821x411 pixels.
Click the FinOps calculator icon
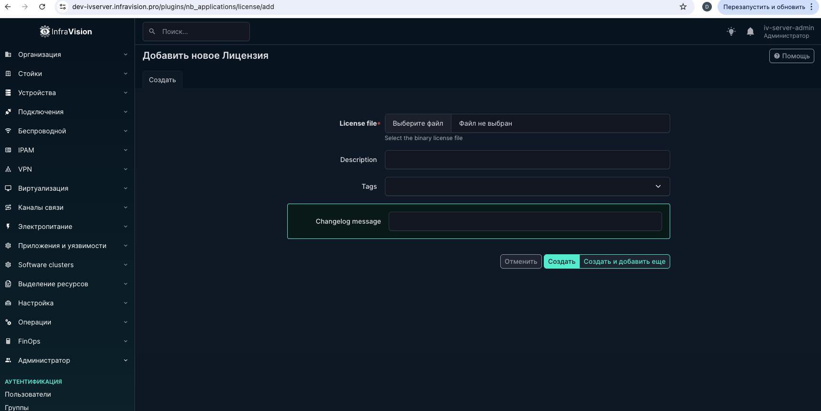click(x=8, y=341)
